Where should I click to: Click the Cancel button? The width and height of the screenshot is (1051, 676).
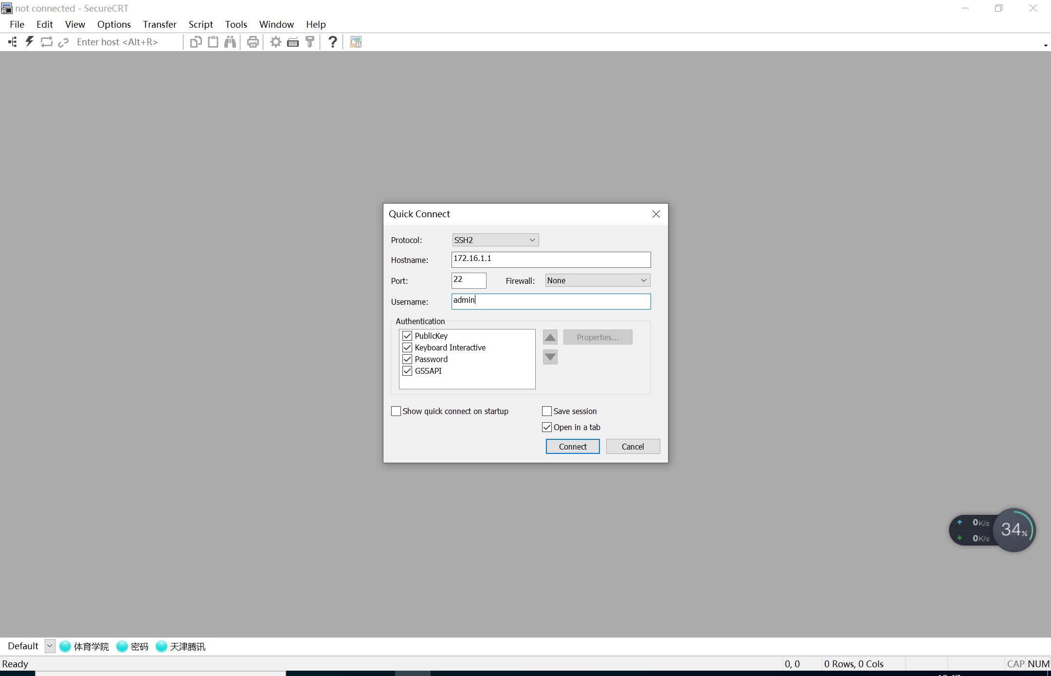pyautogui.click(x=633, y=447)
